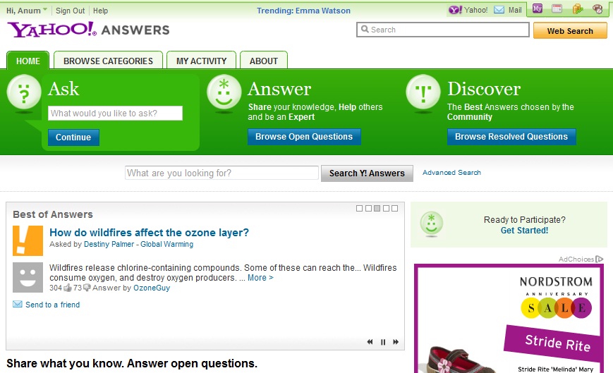
Task: Open Destiny Palmer's profile link
Action: point(109,244)
